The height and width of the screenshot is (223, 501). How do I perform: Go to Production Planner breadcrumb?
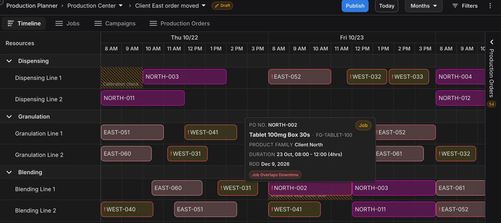pyautogui.click(x=32, y=6)
